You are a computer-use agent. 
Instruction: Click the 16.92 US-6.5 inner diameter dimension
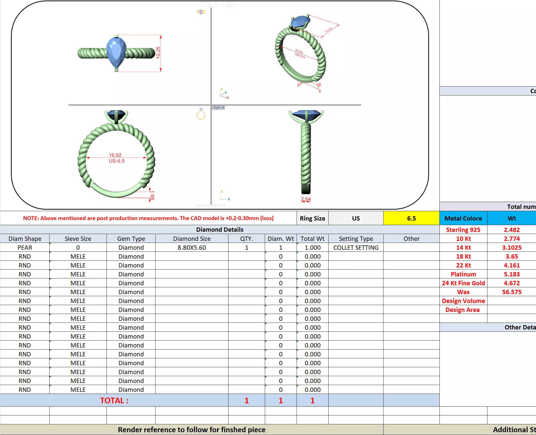[116, 158]
